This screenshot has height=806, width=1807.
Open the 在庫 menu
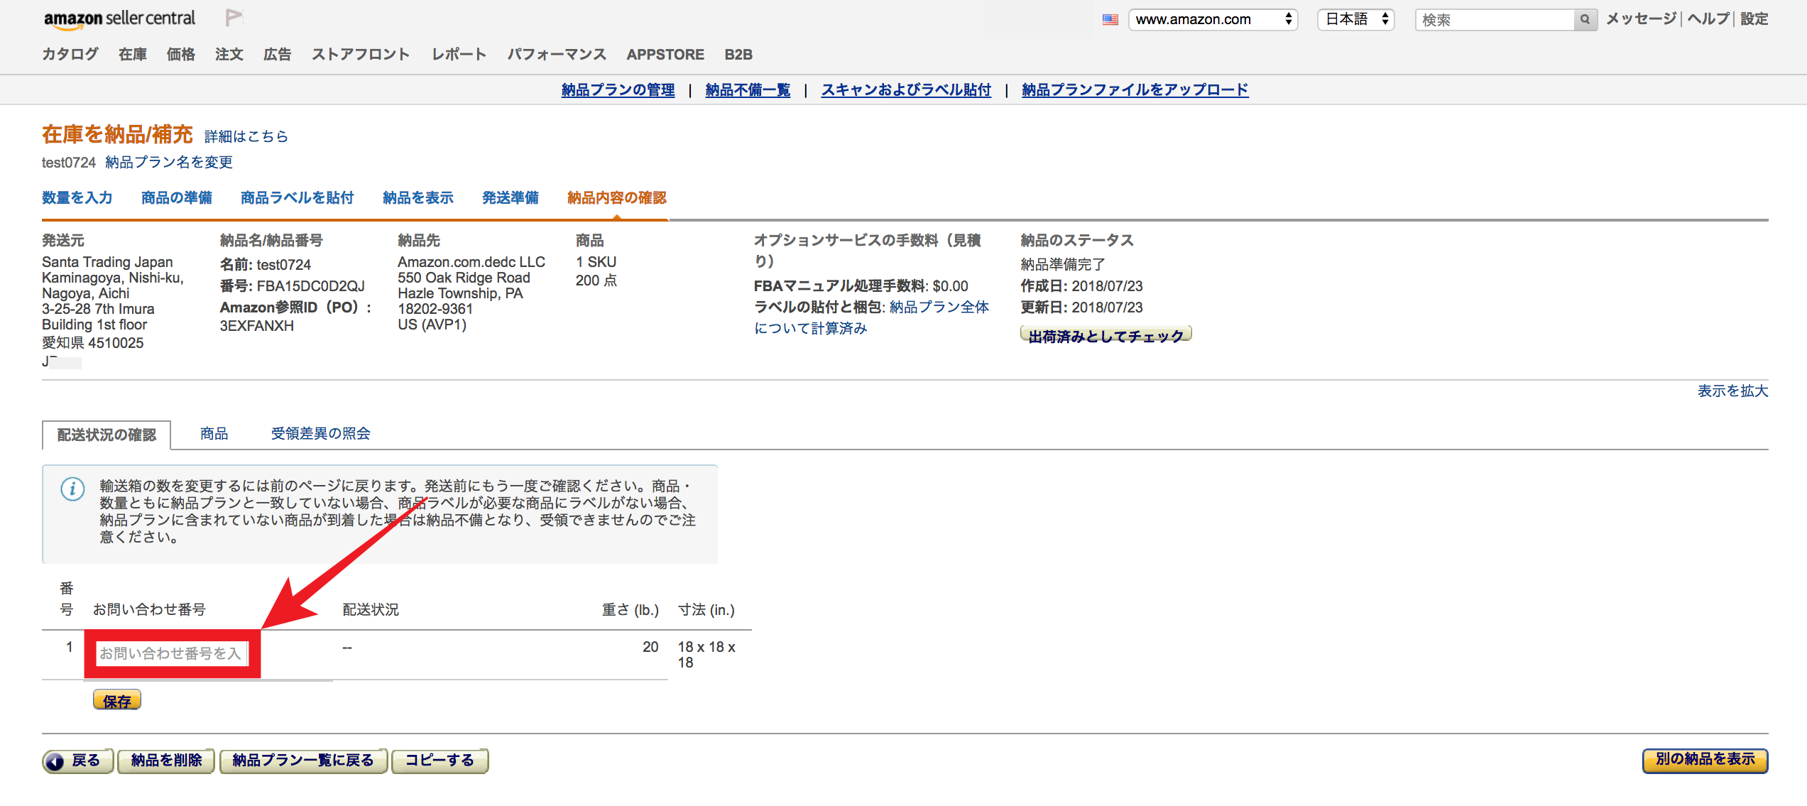[133, 55]
